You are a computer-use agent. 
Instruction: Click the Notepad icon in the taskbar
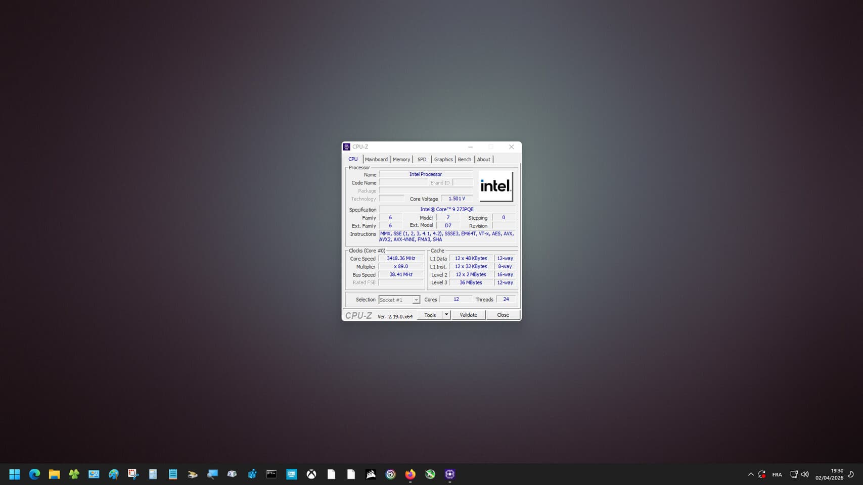(172, 474)
